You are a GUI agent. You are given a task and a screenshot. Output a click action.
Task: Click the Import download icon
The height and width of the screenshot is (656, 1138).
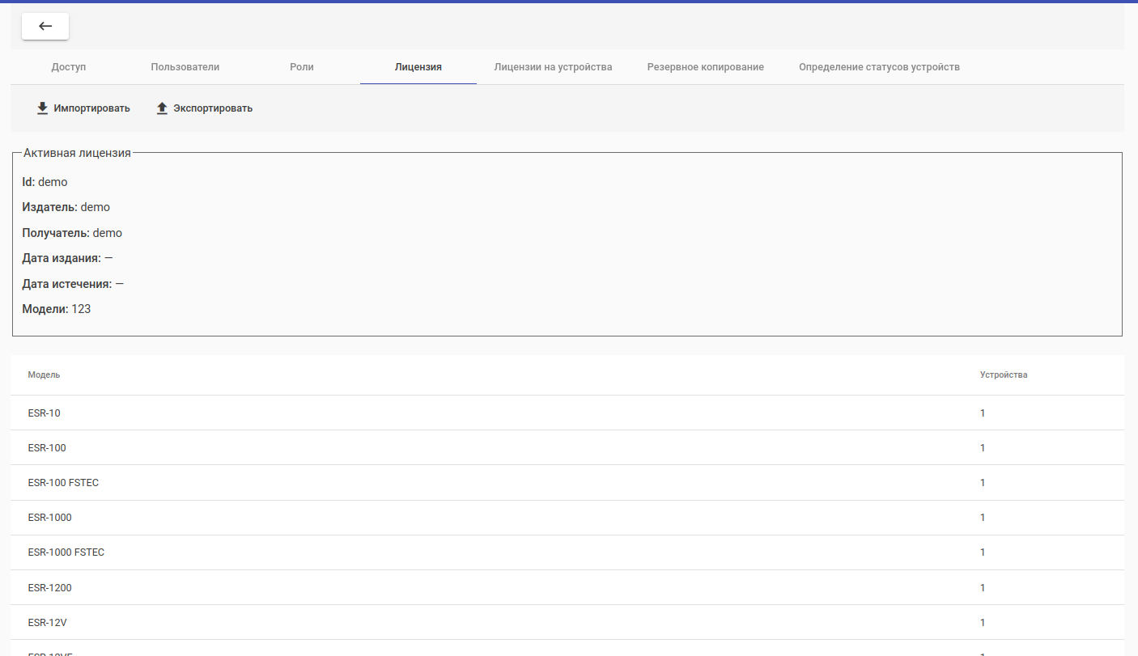pos(43,108)
